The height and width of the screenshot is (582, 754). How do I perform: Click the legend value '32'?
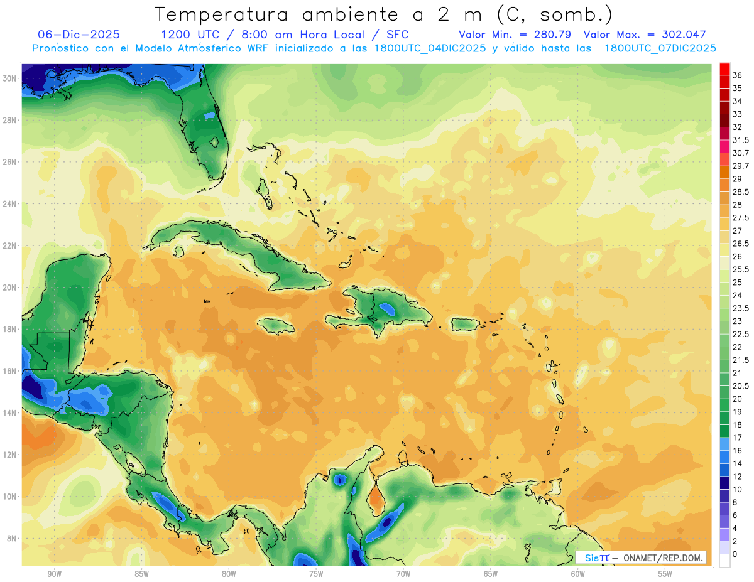738,127
